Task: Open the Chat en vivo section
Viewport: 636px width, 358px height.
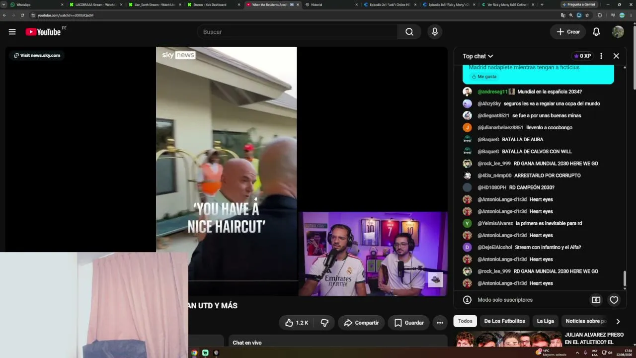Action: point(338,342)
